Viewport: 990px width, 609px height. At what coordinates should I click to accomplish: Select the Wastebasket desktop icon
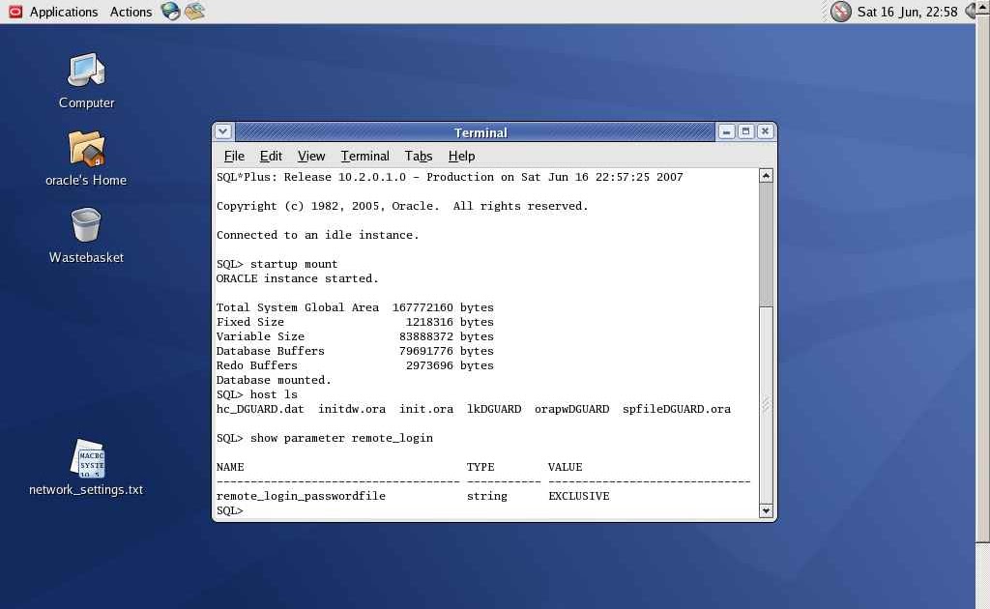click(86, 225)
